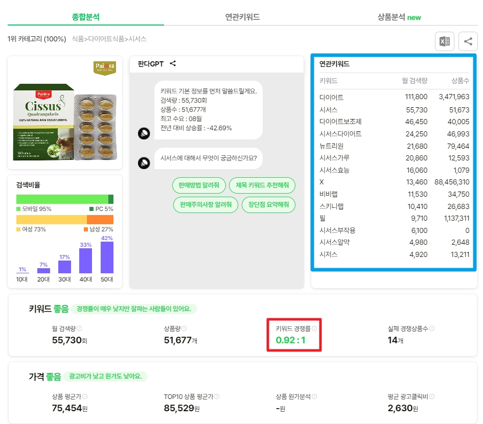Image resolution: width=483 pixels, height=424 pixels.
Task: Export keyword data using the Excel icon
Action: (x=444, y=41)
